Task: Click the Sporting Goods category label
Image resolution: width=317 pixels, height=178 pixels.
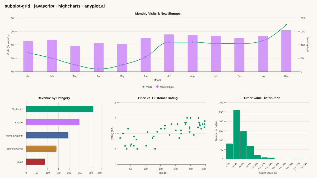Action: coord(15,149)
